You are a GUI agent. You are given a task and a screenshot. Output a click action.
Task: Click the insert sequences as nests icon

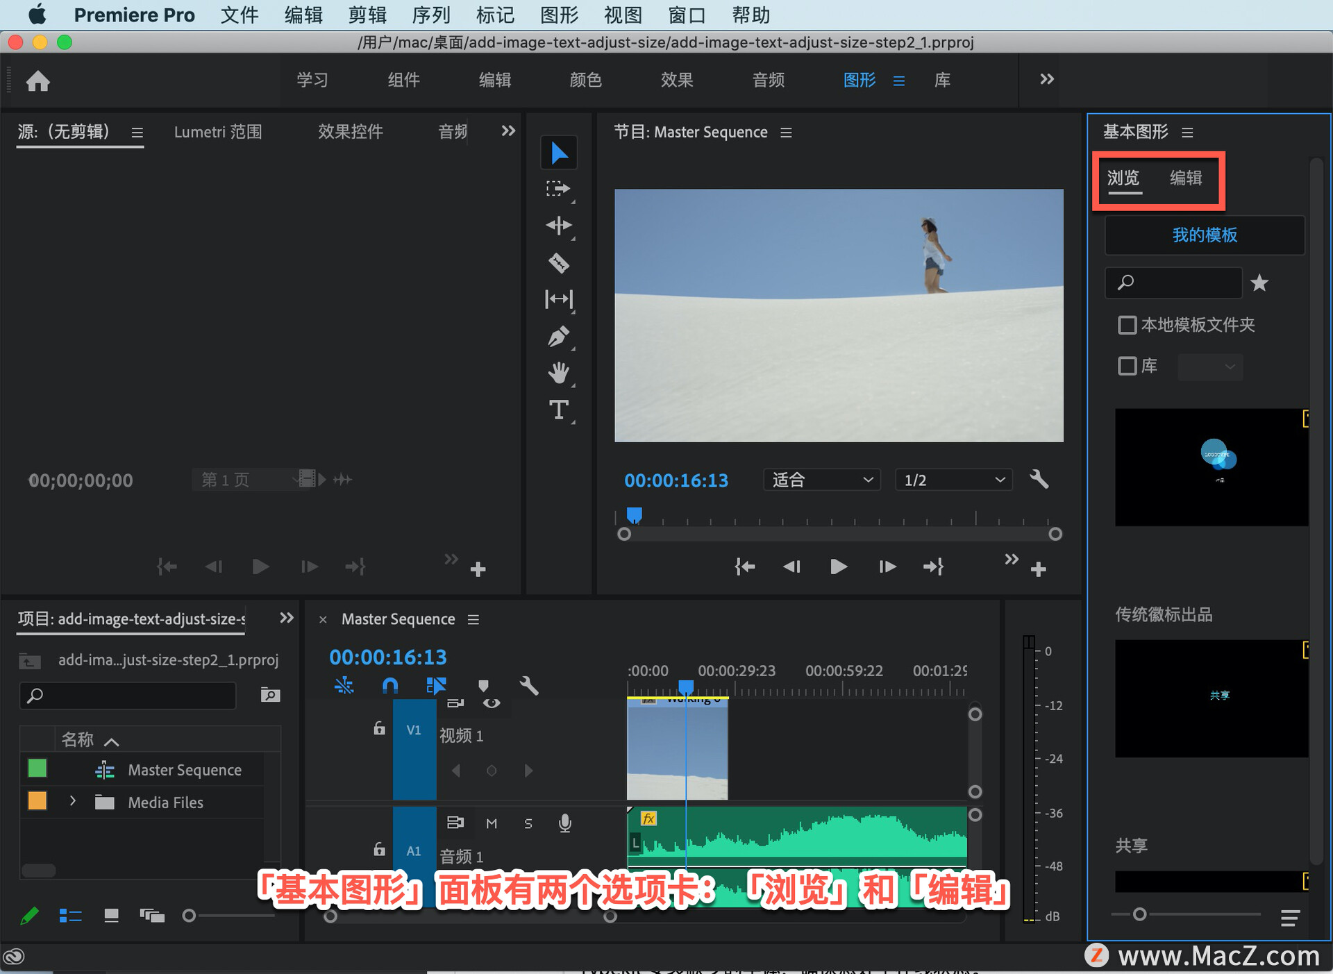[x=344, y=686]
